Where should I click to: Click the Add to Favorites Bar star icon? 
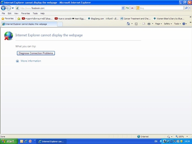pyautogui.click(x=19, y=19)
